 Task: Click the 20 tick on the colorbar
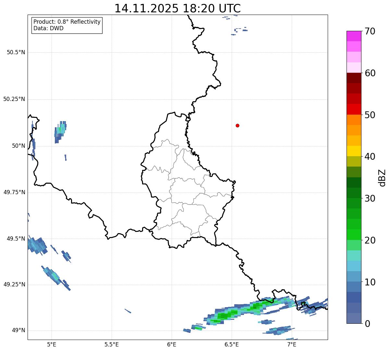pyautogui.click(x=370, y=240)
